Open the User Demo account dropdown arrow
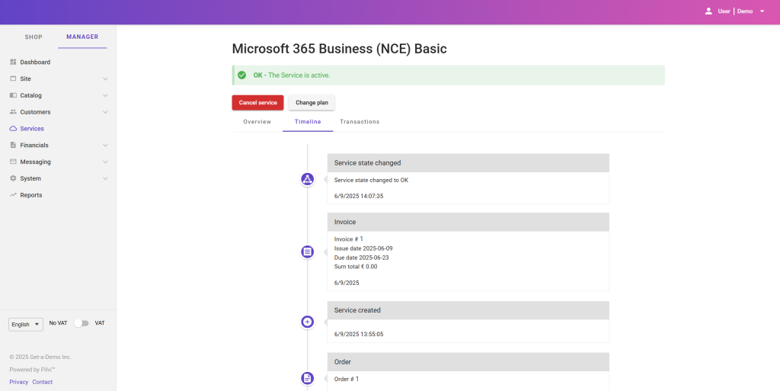This screenshot has height=391, width=780. tap(762, 11)
